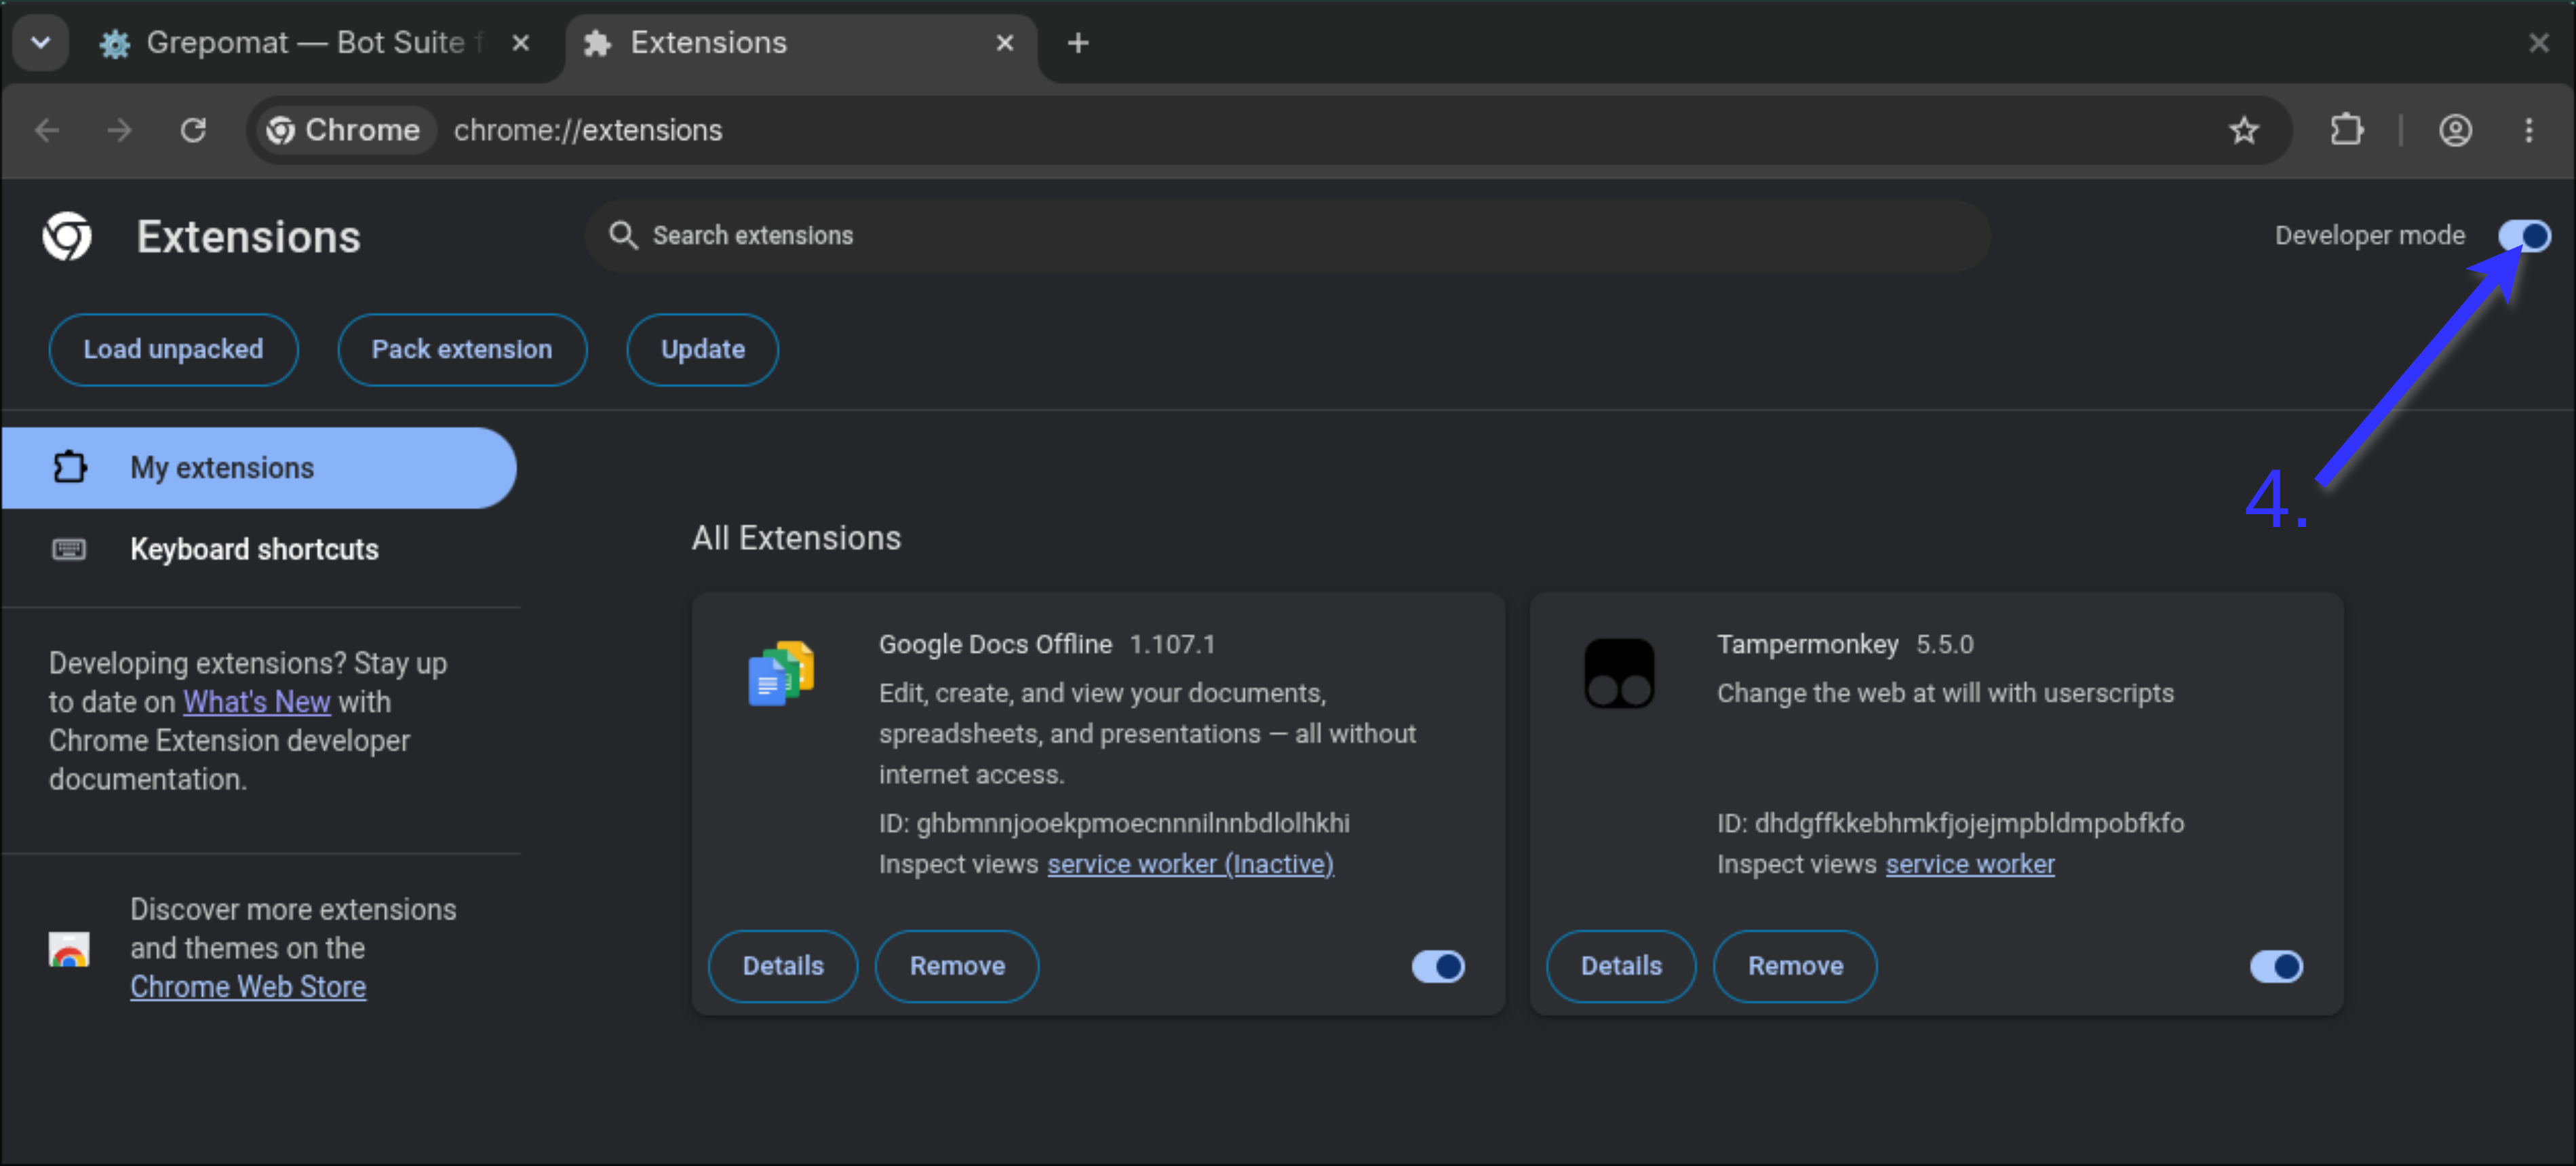Click the All Extensions heading
Image resolution: width=2576 pixels, height=1166 pixels.
tap(796, 538)
